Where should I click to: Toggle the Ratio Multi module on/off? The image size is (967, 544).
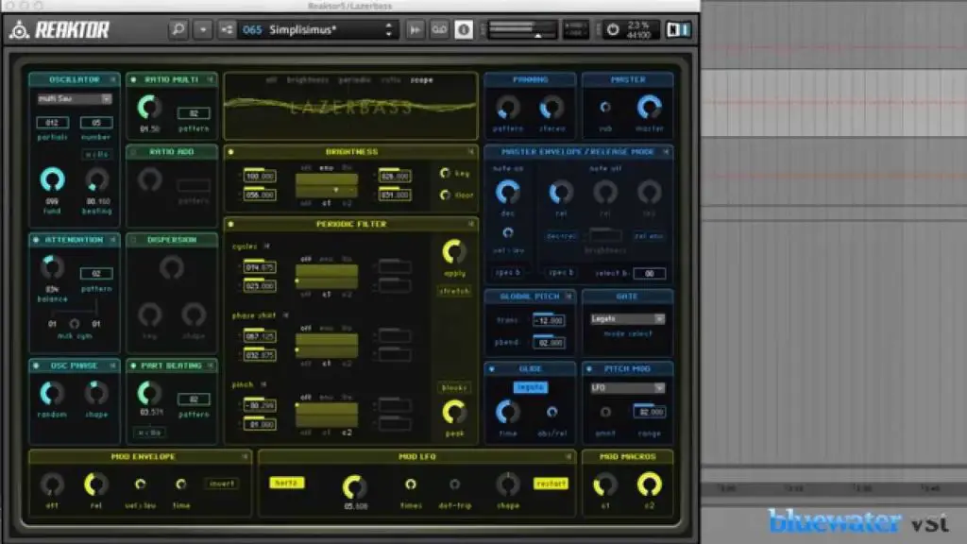(x=134, y=79)
